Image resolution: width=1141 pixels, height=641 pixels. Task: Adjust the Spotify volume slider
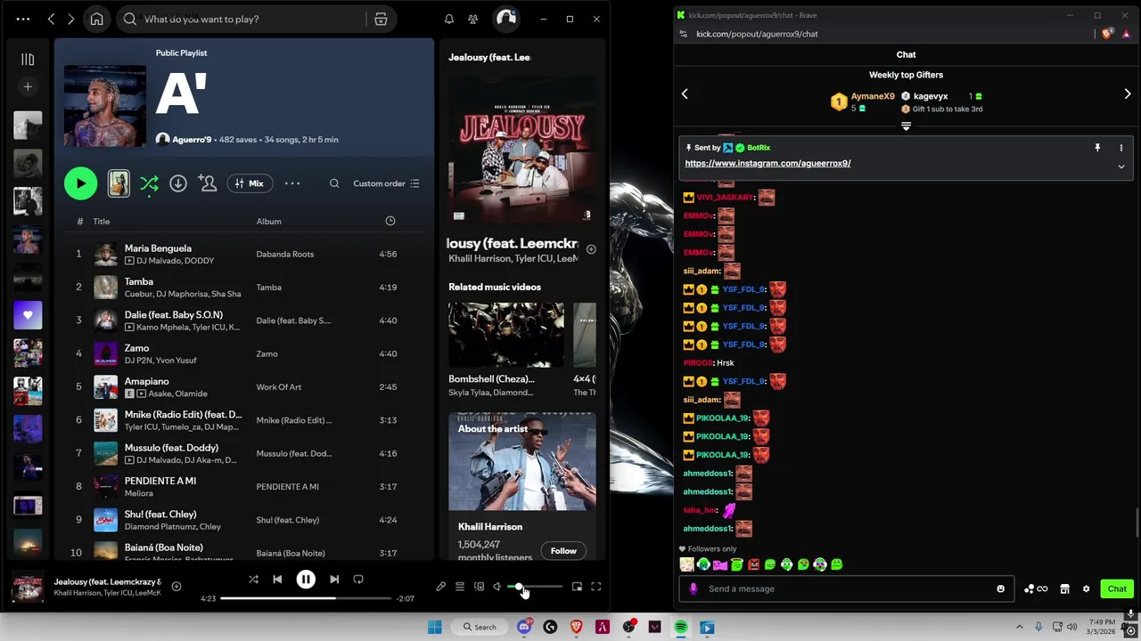[536, 587]
